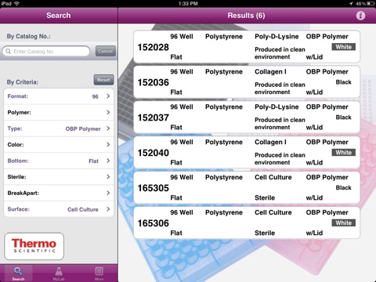
Task: Click White color tag on 152028
Action: (344, 47)
